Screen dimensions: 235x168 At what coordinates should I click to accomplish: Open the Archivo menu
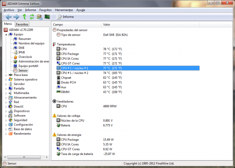tap(9, 10)
